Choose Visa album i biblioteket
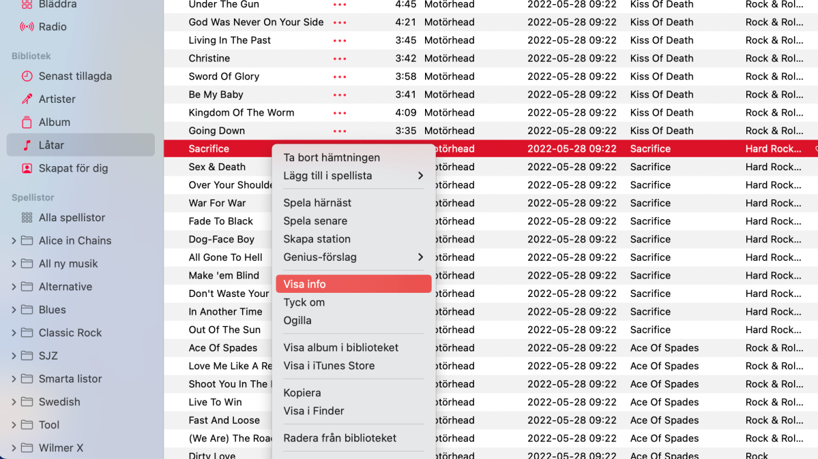Viewport: 818px width, 459px height. [353, 347]
